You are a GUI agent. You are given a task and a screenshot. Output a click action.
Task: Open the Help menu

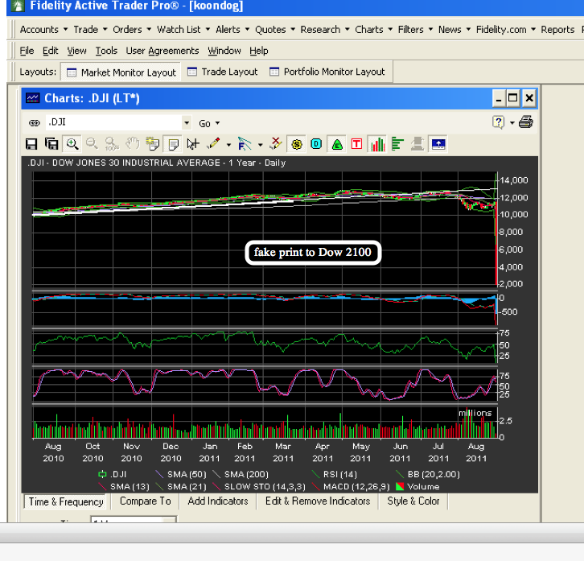tap(259, 51)
